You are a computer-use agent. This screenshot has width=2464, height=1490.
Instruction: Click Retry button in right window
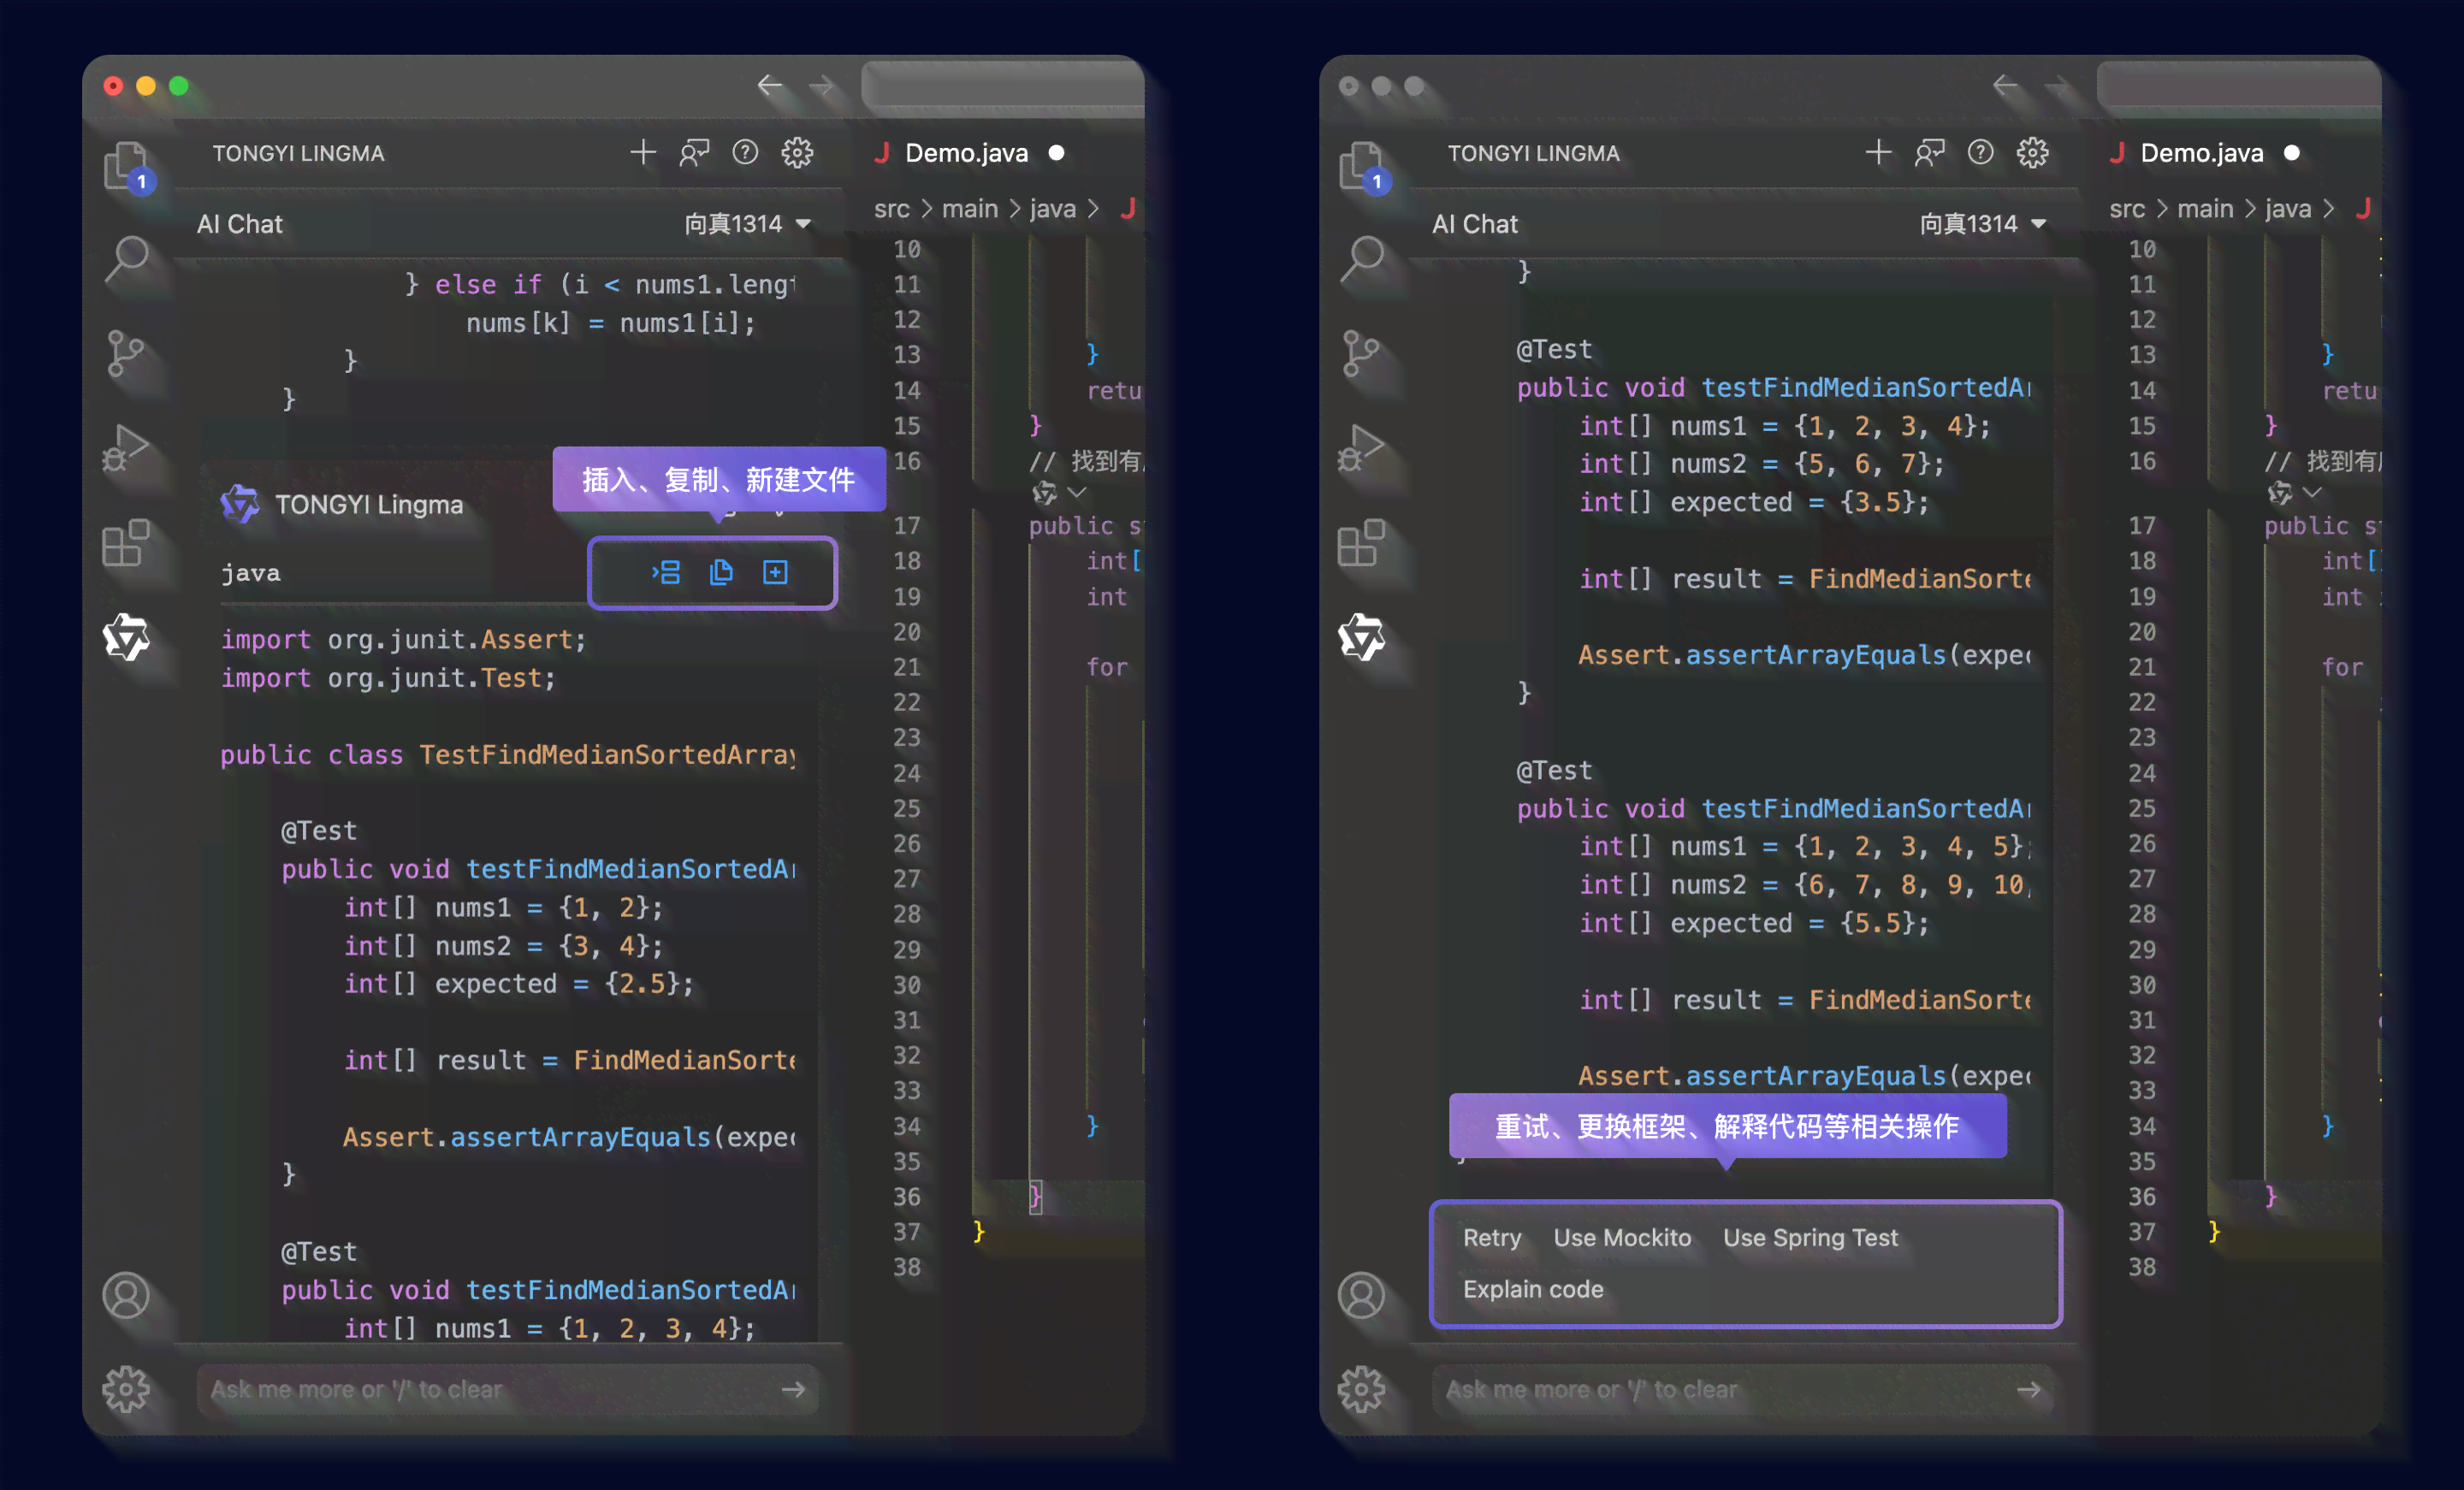pos(1492,1238)
